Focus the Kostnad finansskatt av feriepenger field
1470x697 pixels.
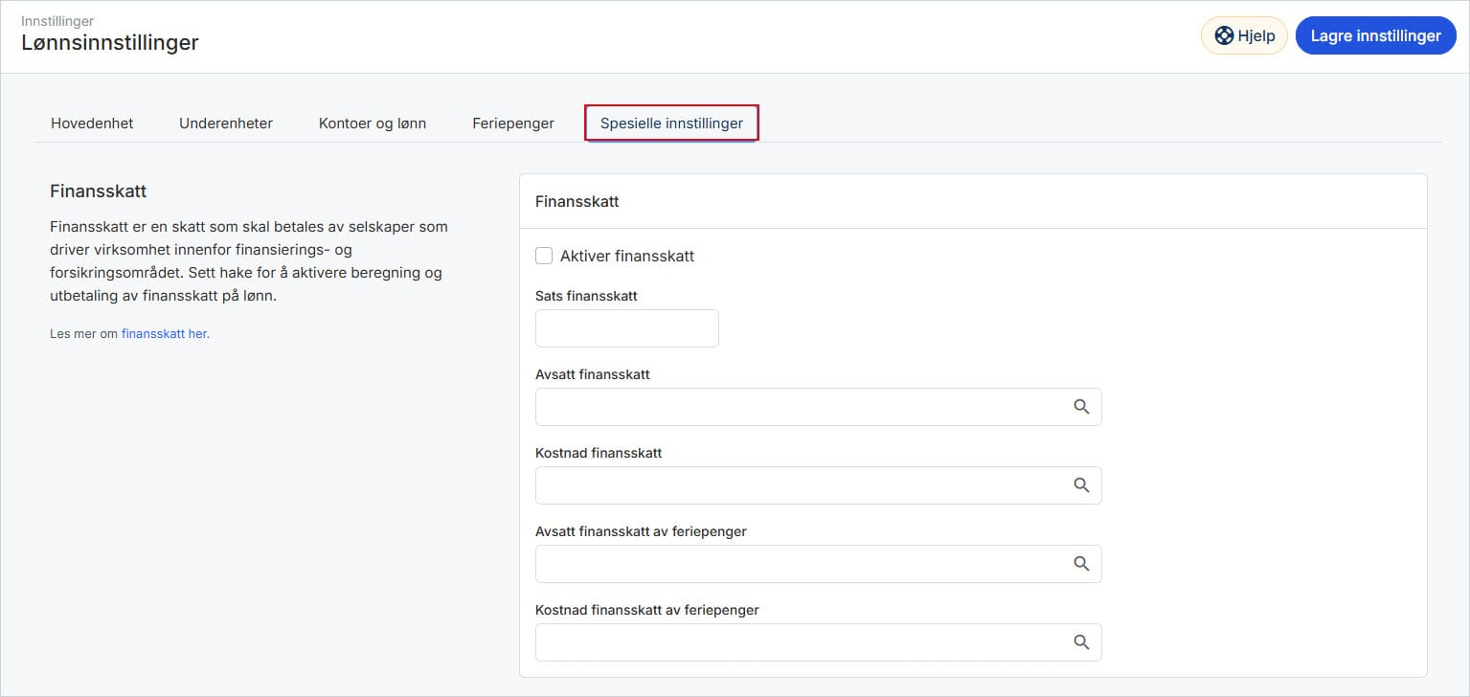click(800, 642)
